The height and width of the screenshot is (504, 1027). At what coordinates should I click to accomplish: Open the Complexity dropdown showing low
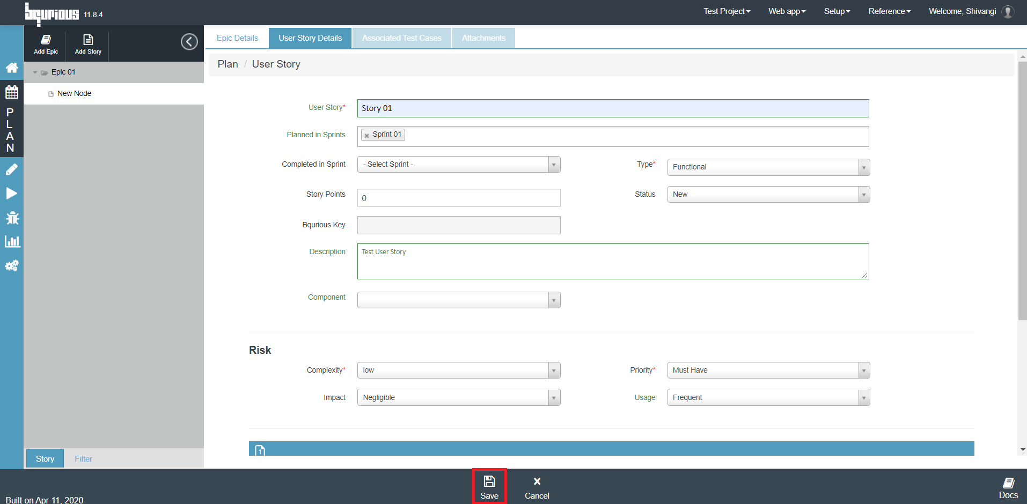[459, 370]
